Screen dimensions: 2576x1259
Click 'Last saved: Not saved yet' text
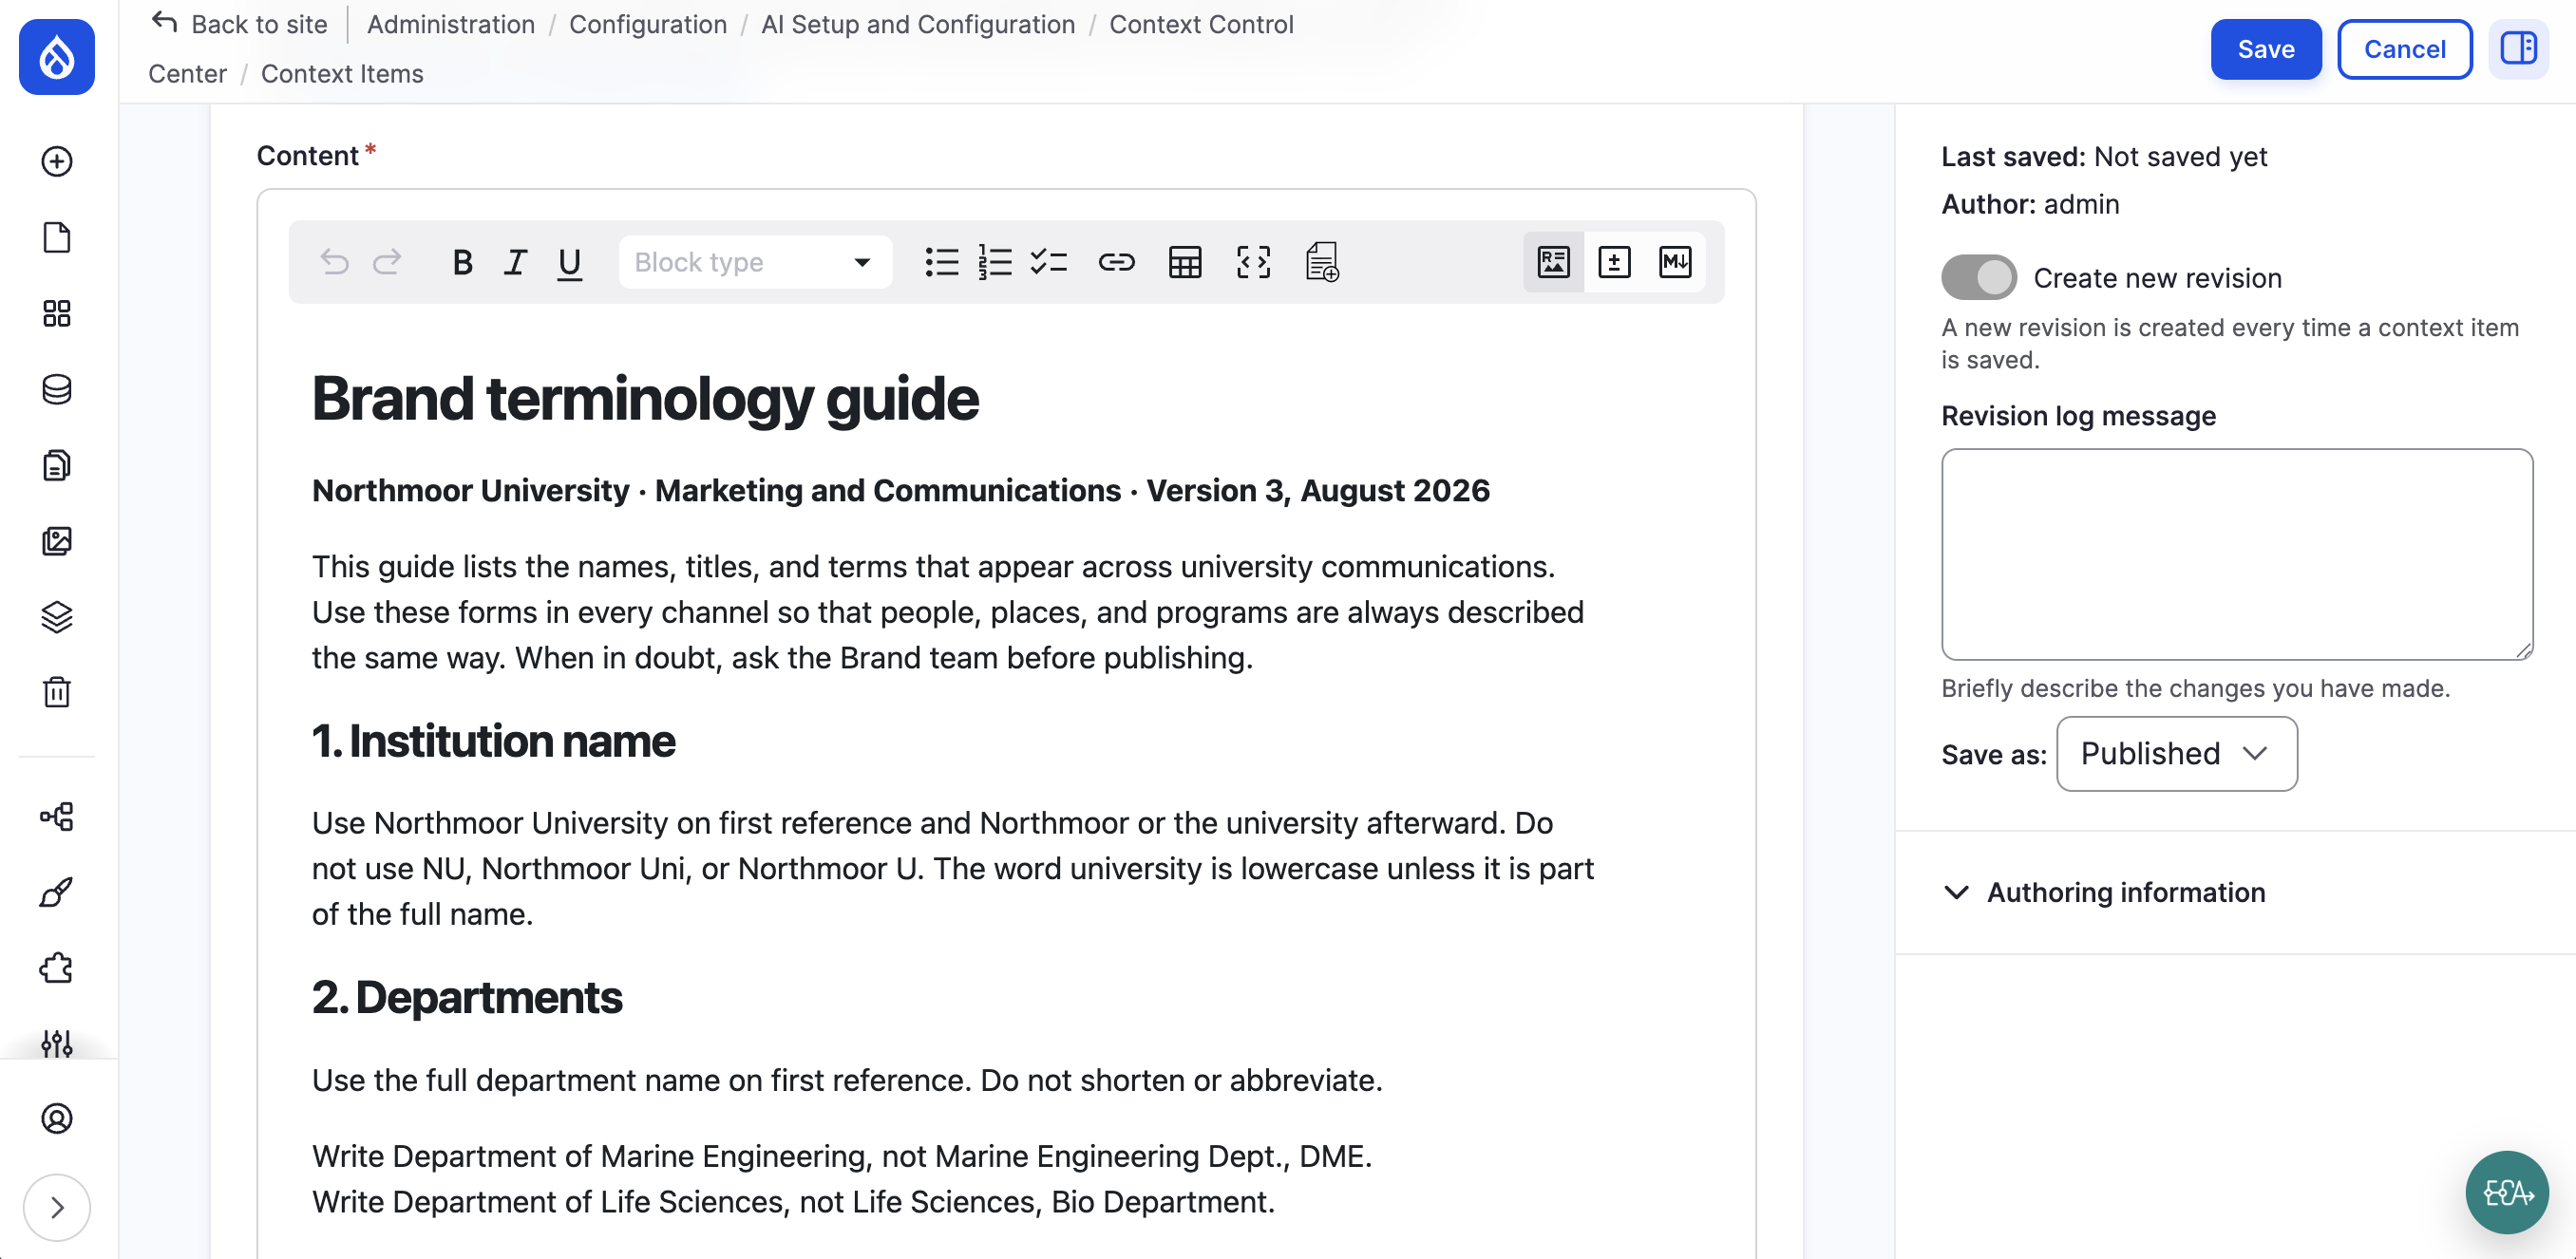pyautogui.click(x=2104, y=156)
